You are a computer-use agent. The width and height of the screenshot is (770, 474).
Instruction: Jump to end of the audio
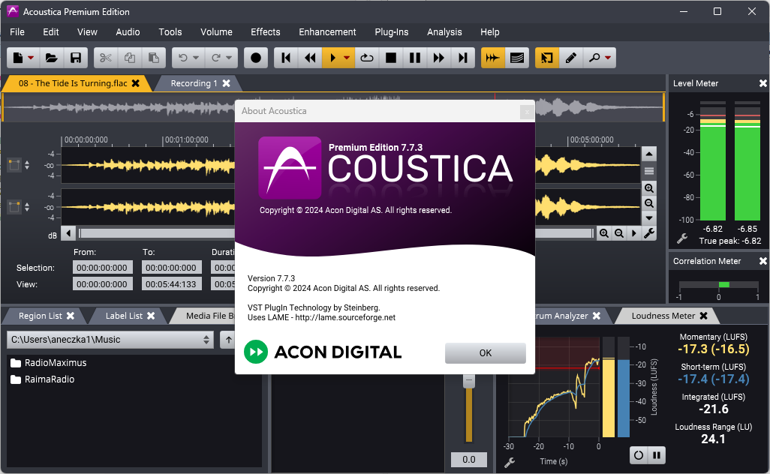(462, 58)
